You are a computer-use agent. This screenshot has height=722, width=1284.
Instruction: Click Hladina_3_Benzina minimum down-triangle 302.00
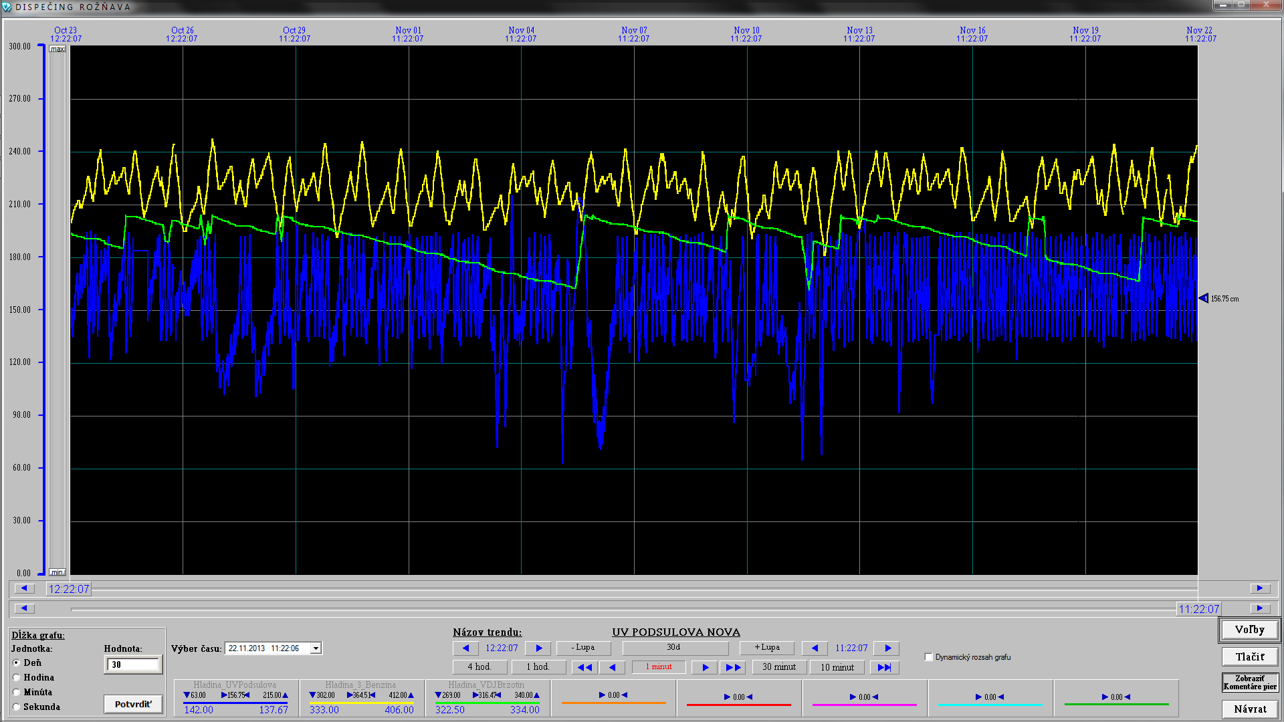click(312, 695)
